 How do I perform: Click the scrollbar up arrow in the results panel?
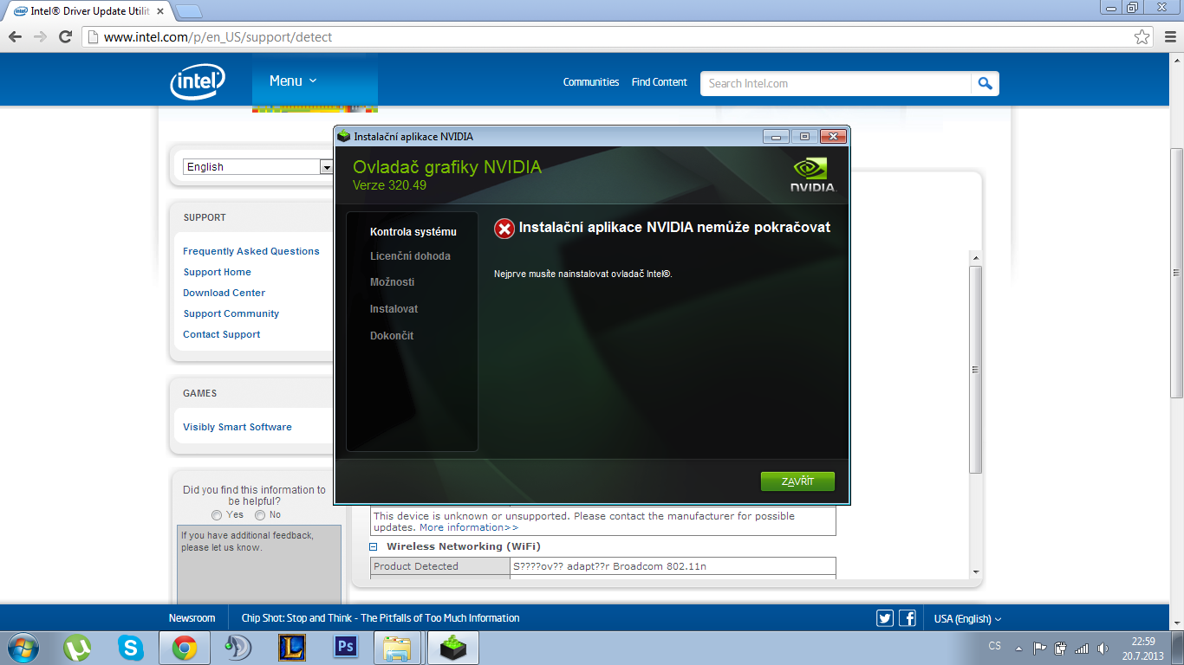976,258
